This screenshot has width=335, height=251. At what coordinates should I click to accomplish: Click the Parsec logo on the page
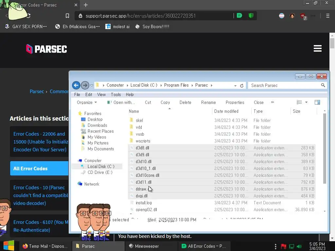click(46, 49)
